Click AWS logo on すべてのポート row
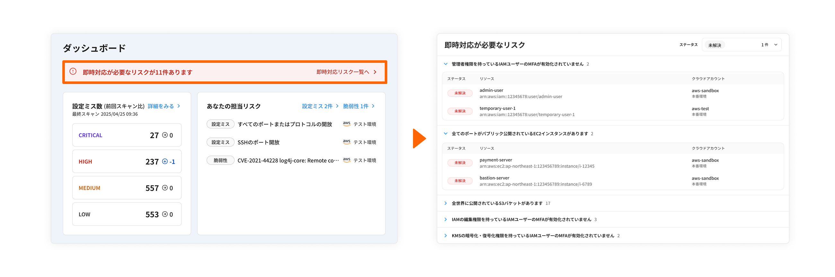This screenshot has height=277, width=835. pyautogui.click(x=347, y=124)
